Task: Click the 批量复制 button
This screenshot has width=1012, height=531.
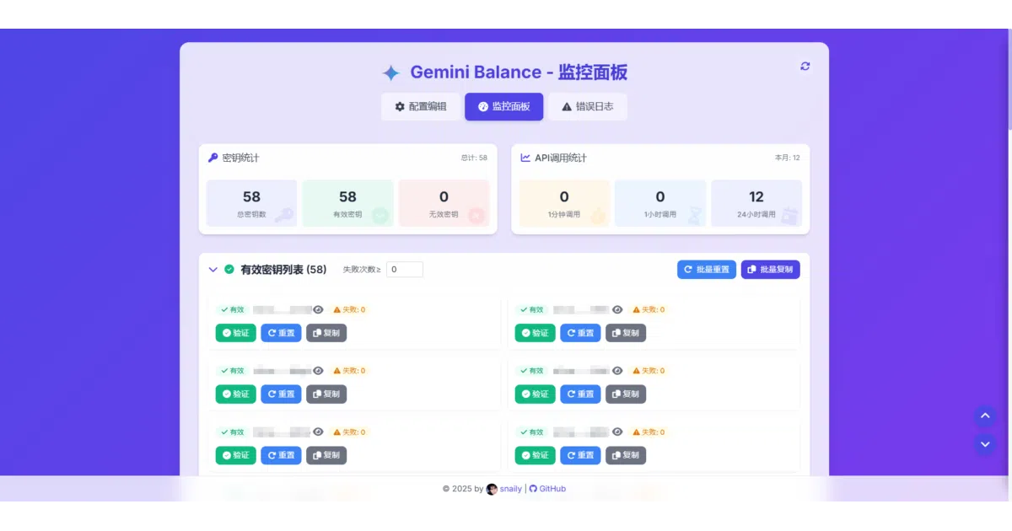Action: click(x=771, y=270)
